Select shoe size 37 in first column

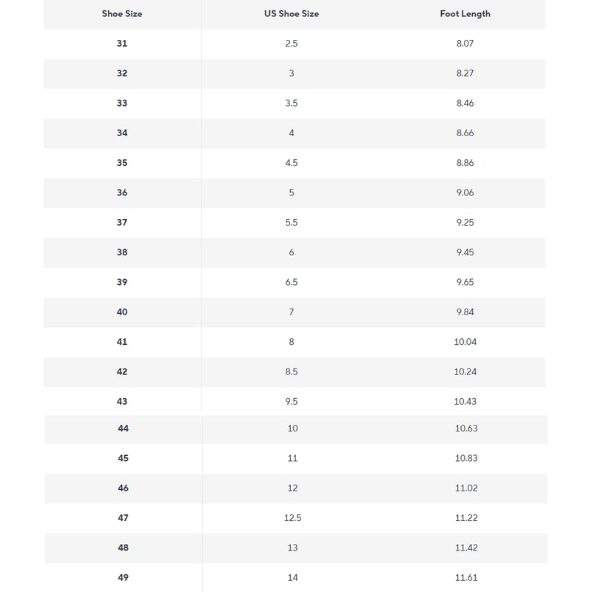tap(122, 223)
